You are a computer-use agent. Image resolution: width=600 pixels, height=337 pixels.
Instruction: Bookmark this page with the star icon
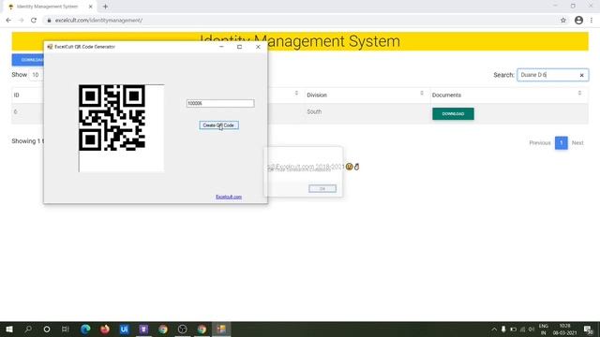click(x=562, y=21)
